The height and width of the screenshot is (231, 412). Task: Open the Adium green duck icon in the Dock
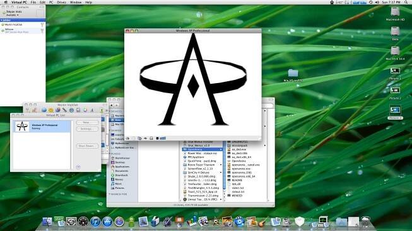click(x=131, y=222)
